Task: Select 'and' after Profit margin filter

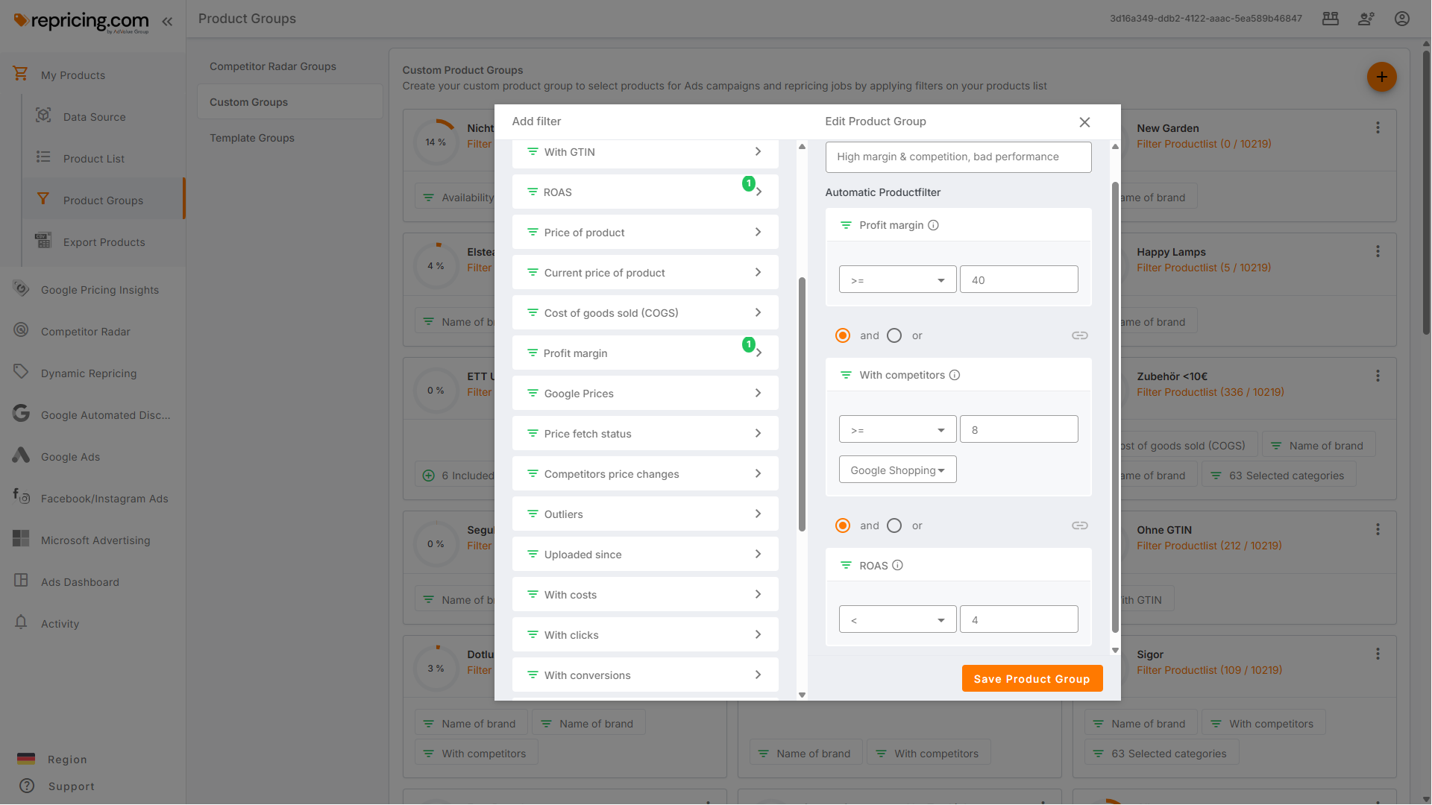Action: point(843,335)
